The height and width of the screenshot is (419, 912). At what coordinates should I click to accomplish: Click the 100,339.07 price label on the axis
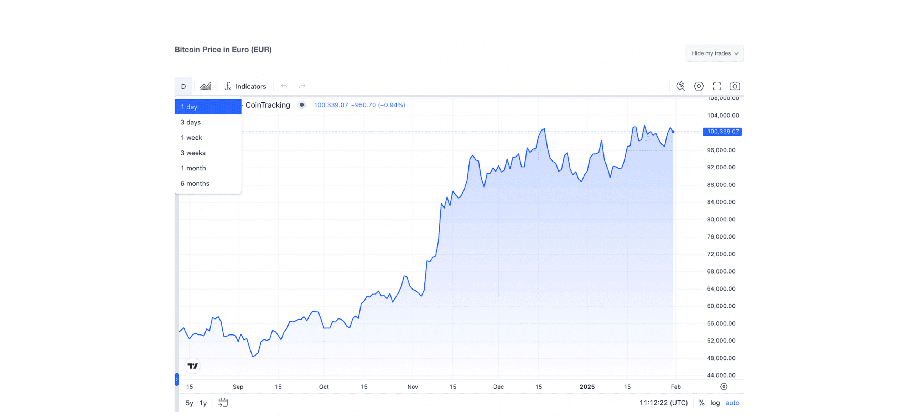tap(722, 132)
